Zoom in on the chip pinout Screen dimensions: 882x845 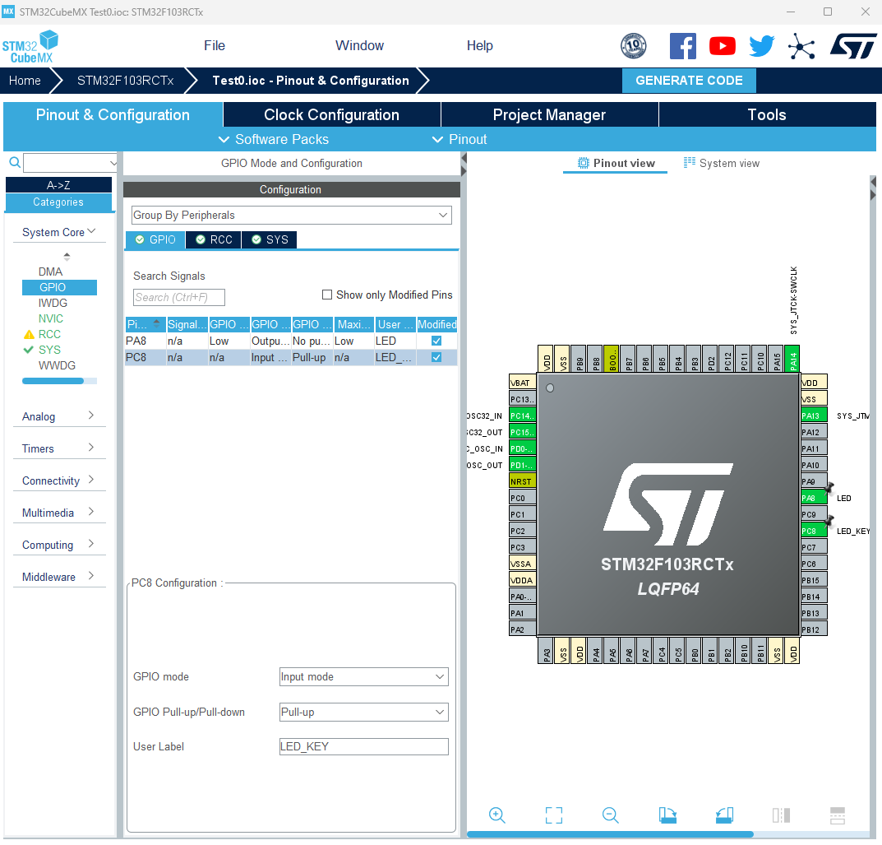coord(497,815)
